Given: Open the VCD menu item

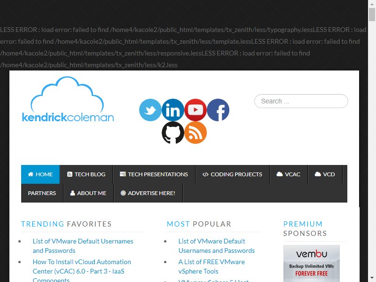Looking at the screenshot, I should pyautogui.click(x=325, y=174).
